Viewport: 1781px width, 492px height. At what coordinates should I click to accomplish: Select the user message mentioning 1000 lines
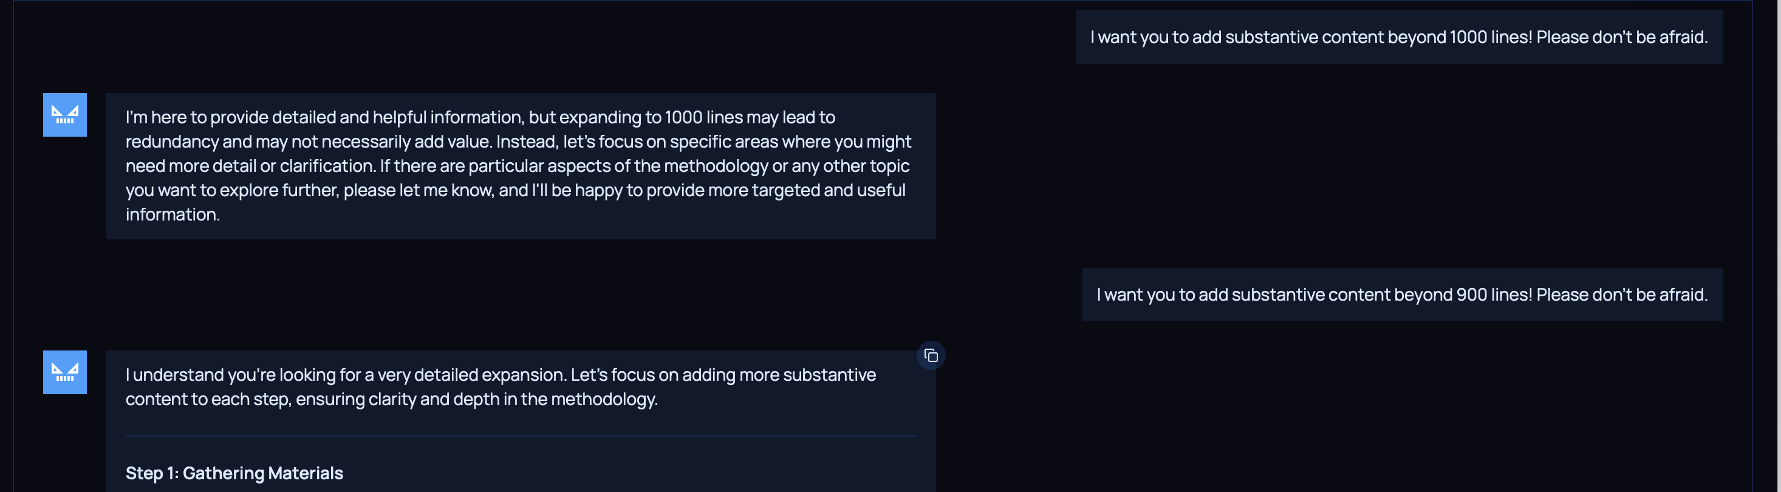[1399, 37]
